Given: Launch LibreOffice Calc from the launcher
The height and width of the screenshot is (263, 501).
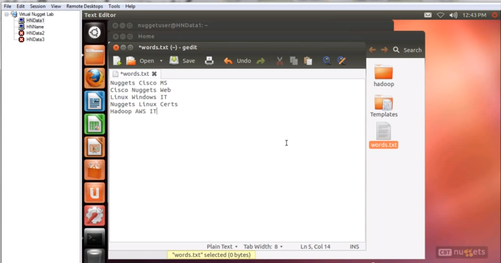Looking at the screenshot, I should point(94,124).
